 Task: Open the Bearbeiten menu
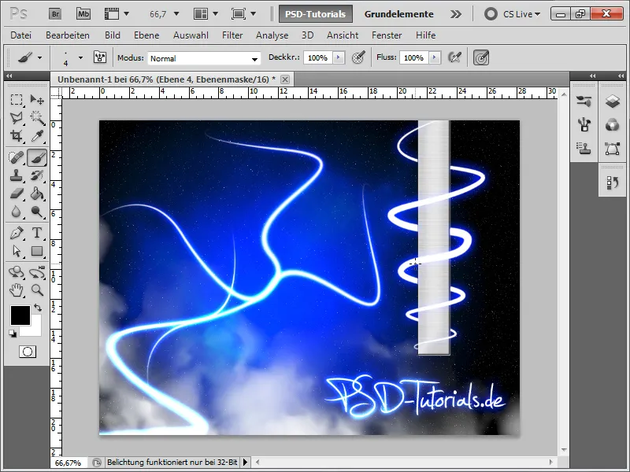pos(68,35)
